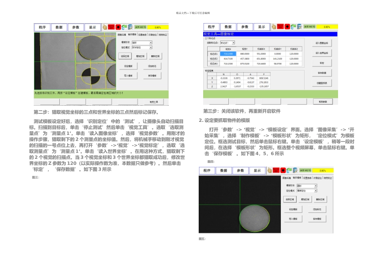Image resolution: width=386 pixels, height=273 pixels.
Task: Click yellow 0.00% progress bar in 图像标定 window
Action: pos(327,27)
